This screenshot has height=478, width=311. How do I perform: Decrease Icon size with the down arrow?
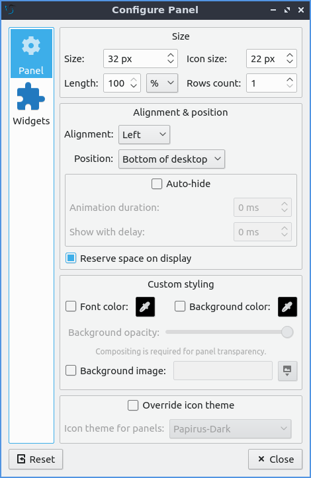coord(290,62)
